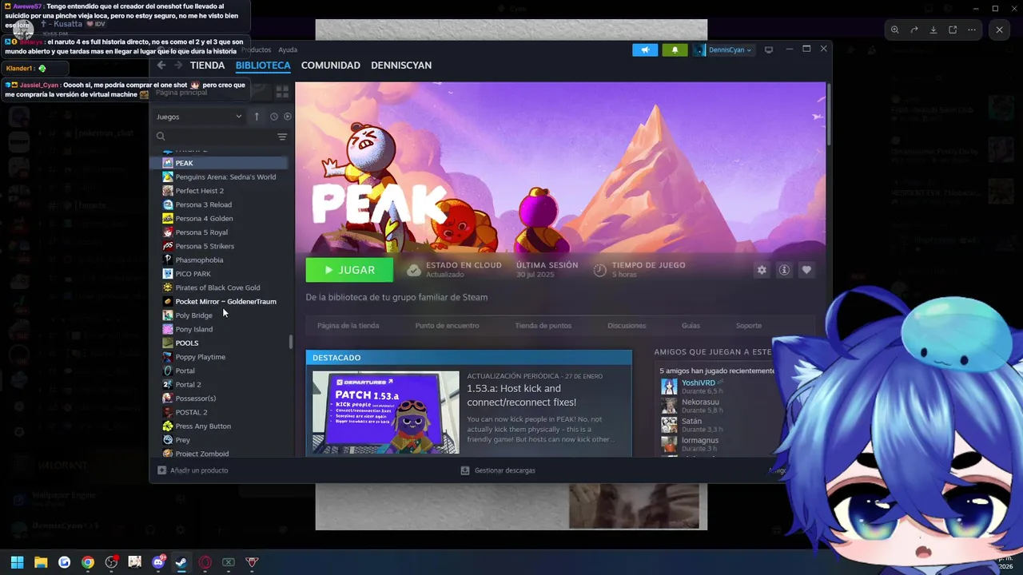Viewport: 1023px width, 575px height.
Task: Open Punto de encuentro tab
Action: coord(447,326)
